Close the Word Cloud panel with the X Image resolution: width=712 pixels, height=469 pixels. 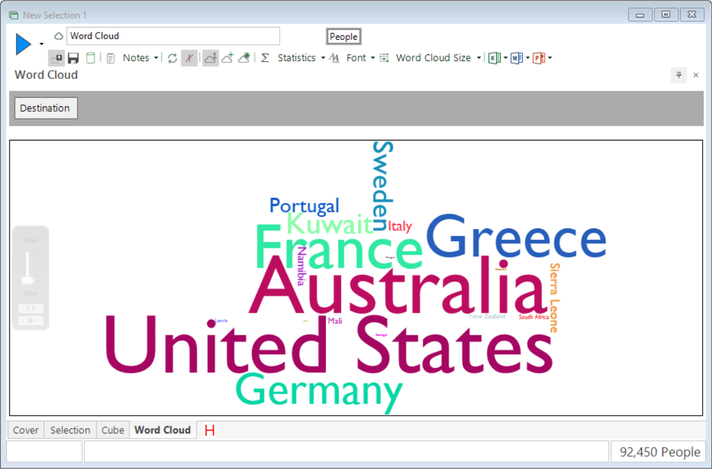[x=696, y=75]
